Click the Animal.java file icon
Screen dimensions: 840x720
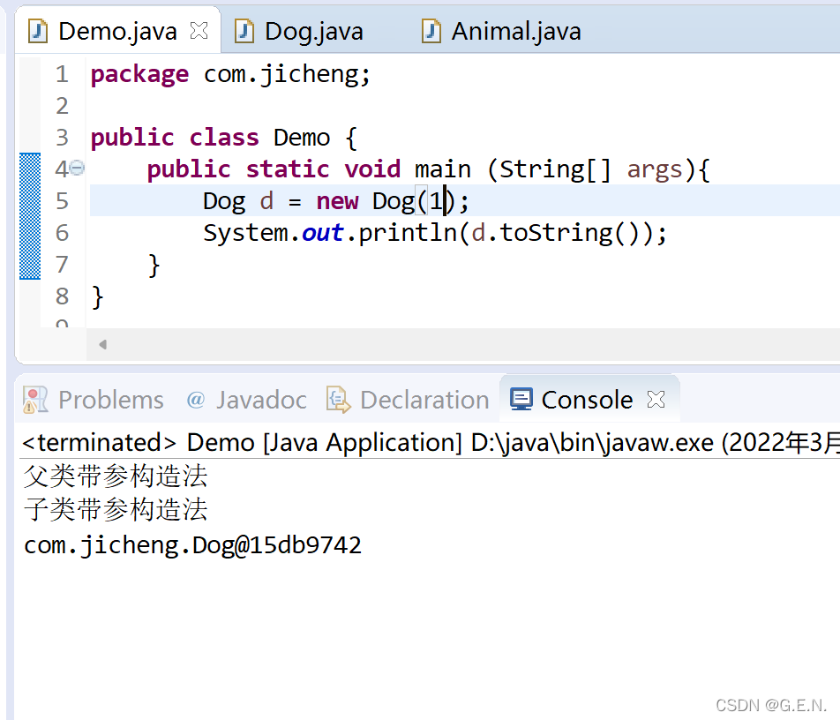[431, 31]
